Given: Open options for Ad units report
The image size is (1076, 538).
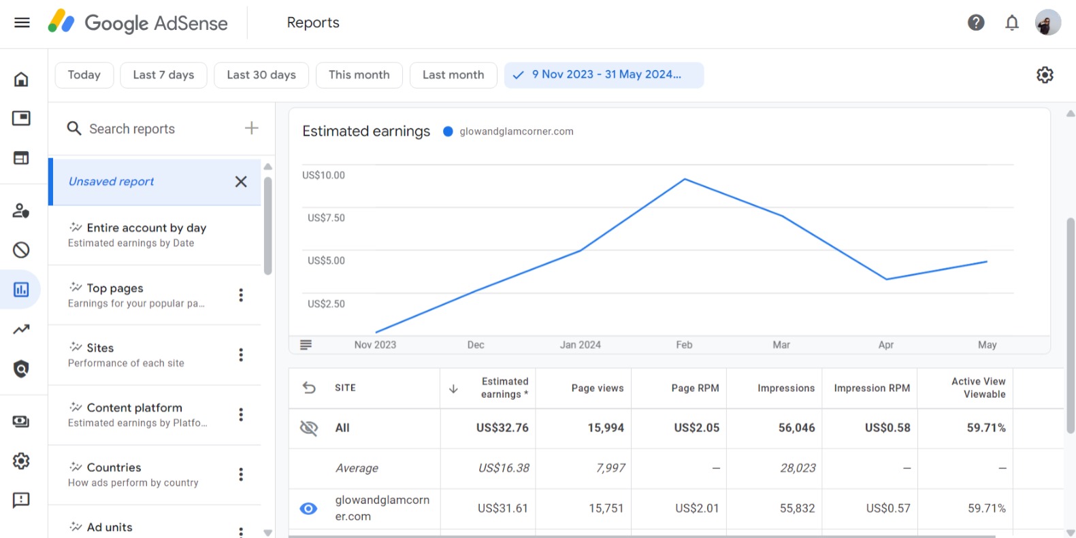Looking at the screenshot, I should click(241, 531).
